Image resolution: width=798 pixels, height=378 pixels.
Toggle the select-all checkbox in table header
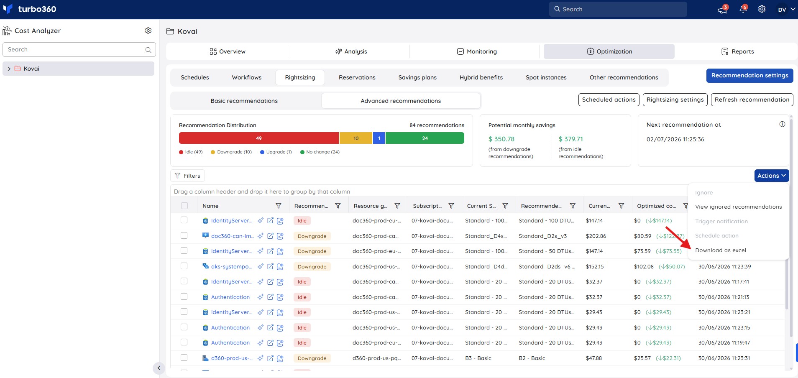pos(184,206)
